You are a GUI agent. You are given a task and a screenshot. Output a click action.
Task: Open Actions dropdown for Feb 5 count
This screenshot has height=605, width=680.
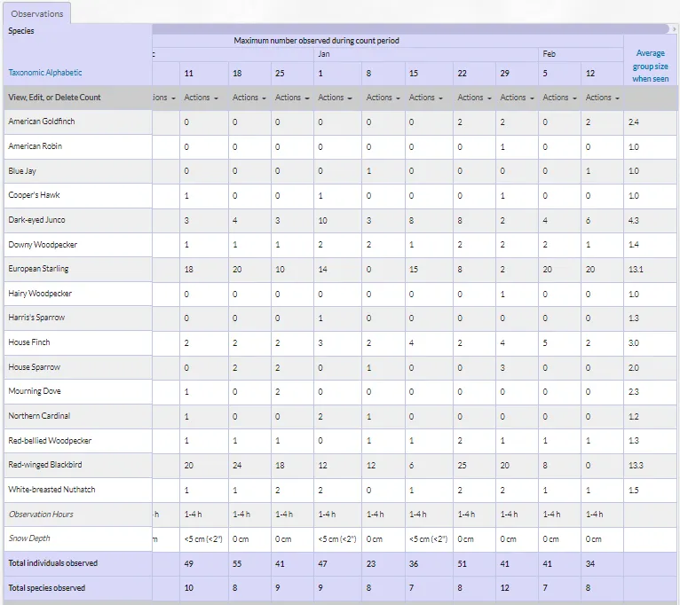click(559, 98)
